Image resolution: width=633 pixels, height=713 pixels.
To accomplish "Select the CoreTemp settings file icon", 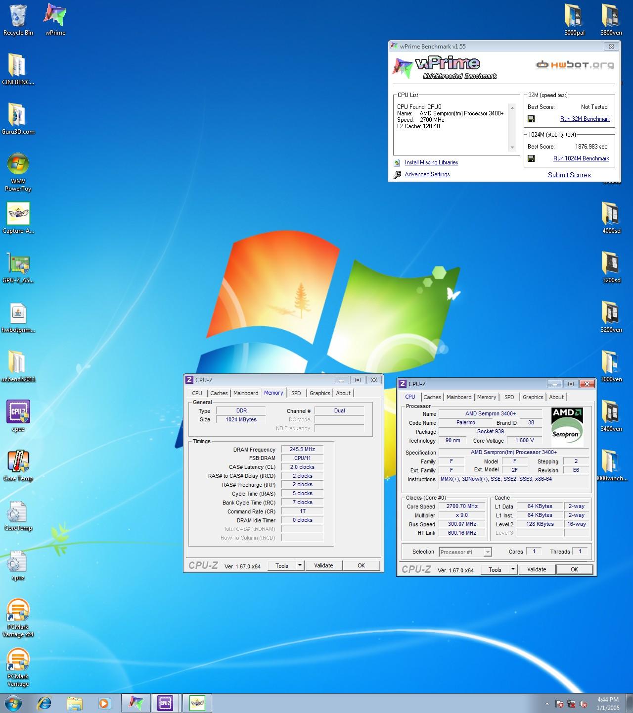I will coord(18,515).
